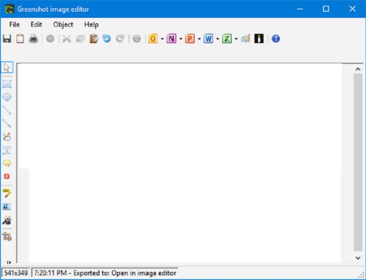Expand the left toolbar overflow arrow
This screenshot has height=280, width=366.
click(x=9, y=262)
